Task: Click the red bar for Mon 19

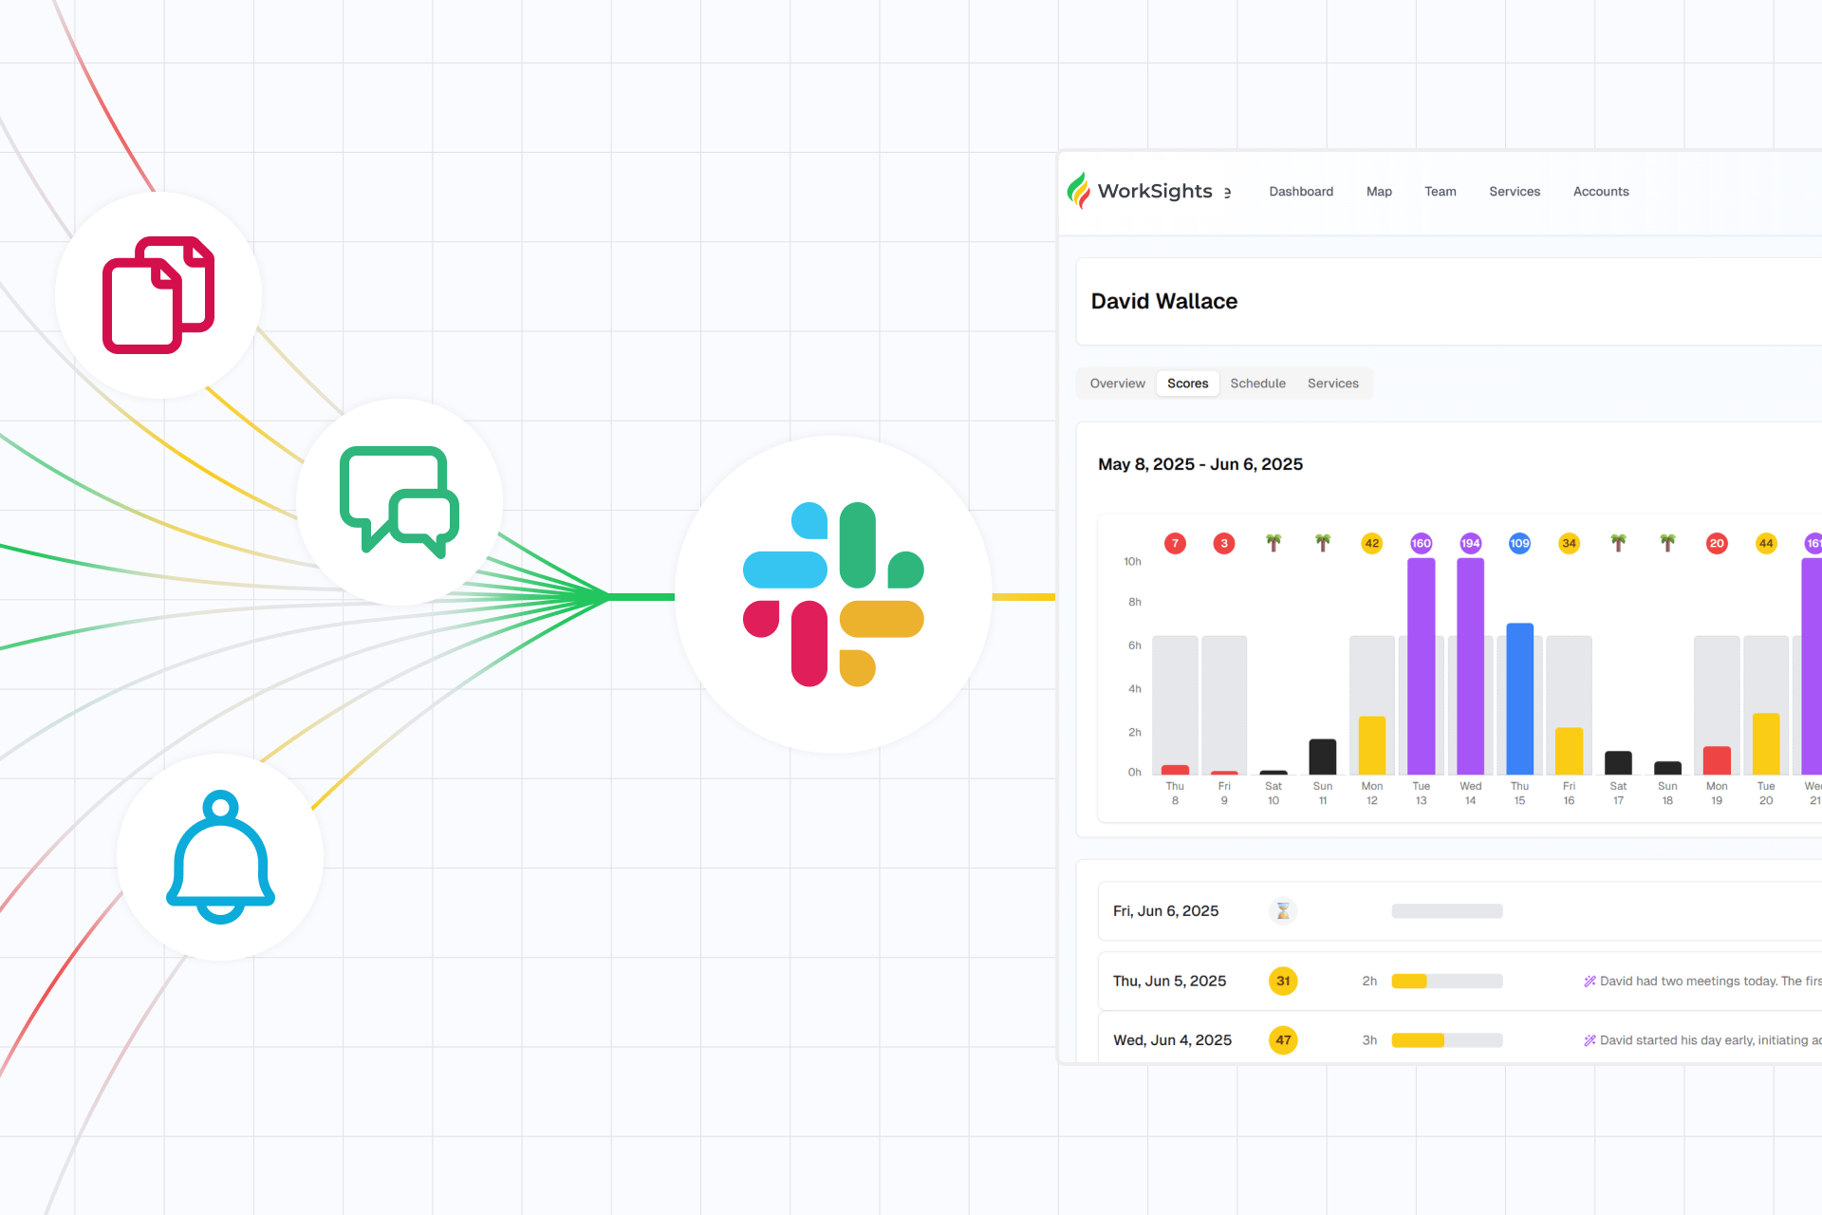Action: (x=1717, y=760)
